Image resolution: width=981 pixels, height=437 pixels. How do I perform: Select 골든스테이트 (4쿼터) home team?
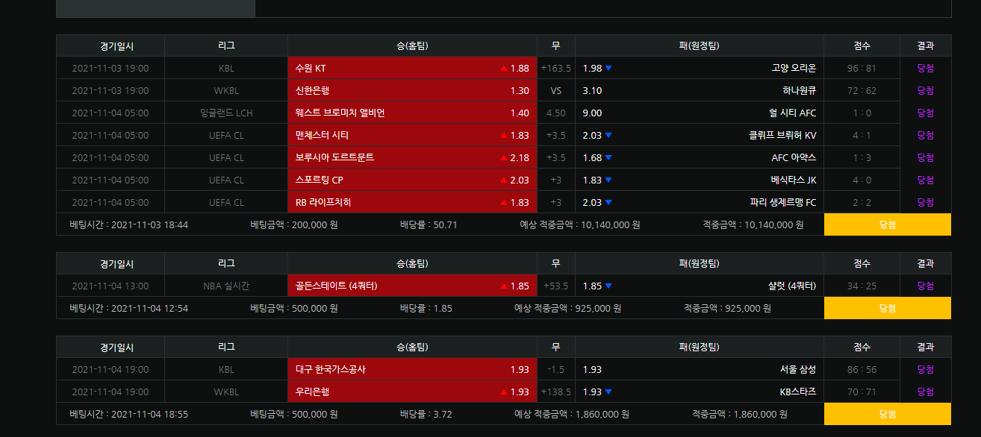click(x=412, y=286)
